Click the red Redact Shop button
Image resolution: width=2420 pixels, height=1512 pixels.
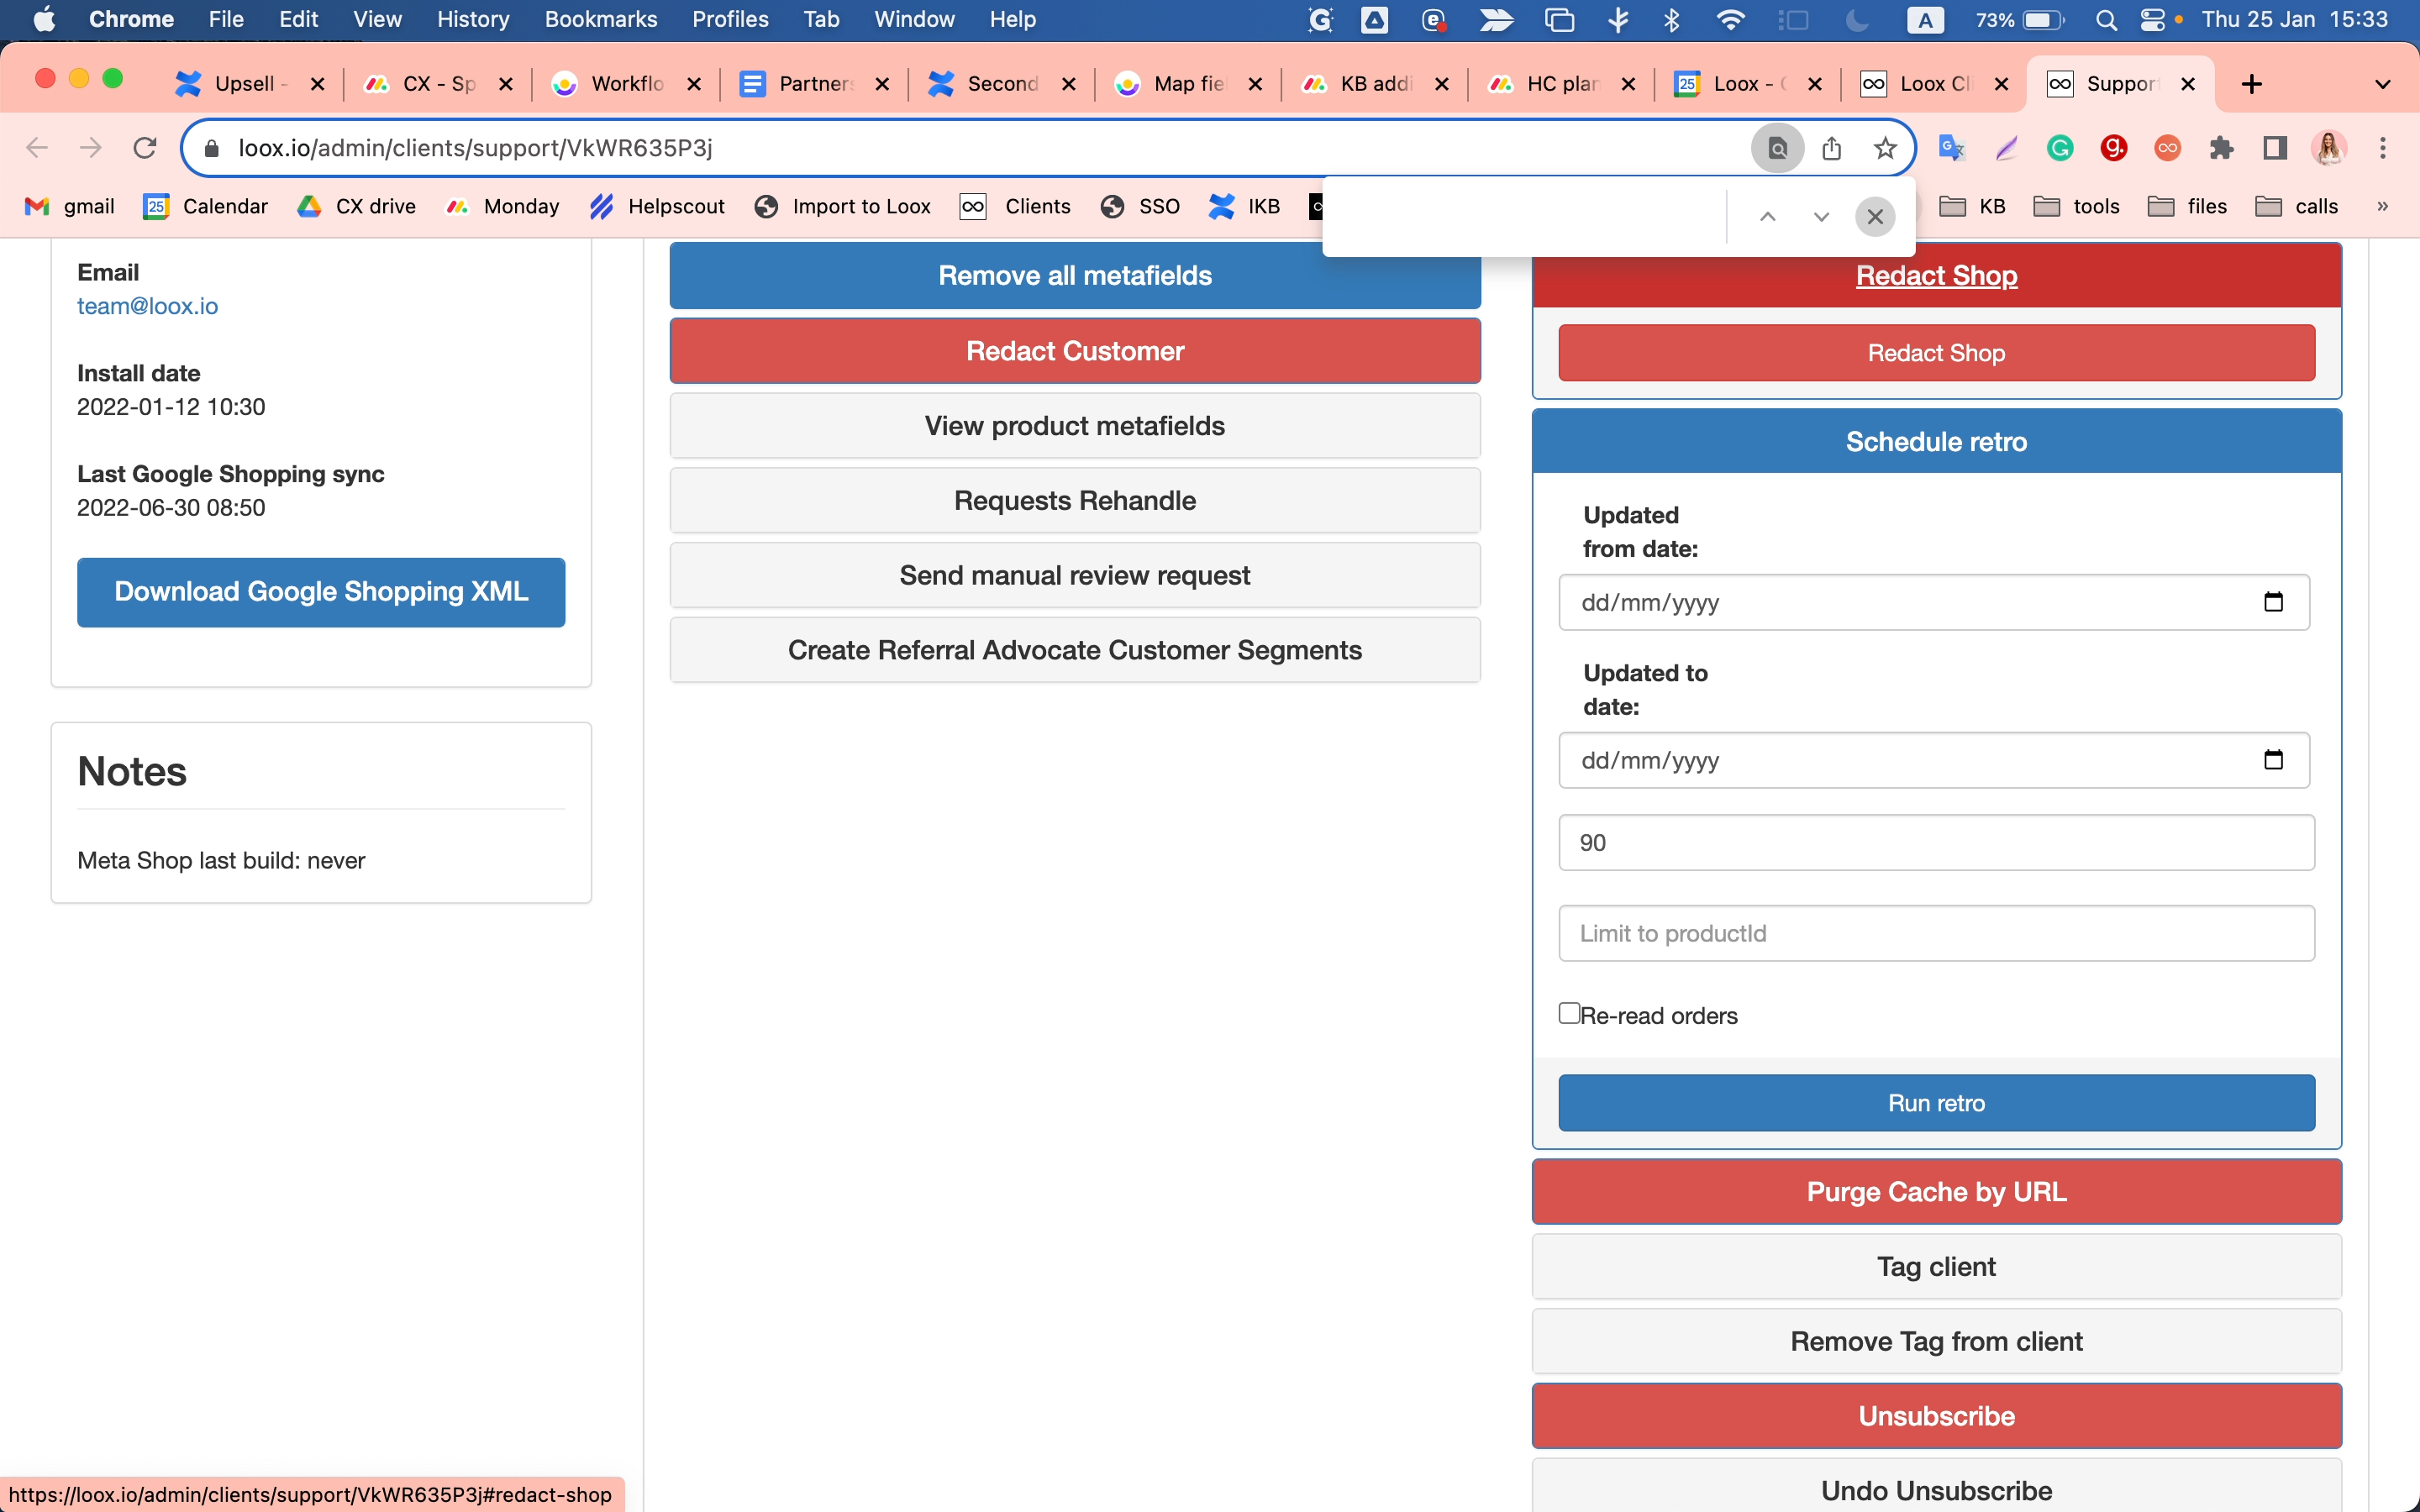pos(1936,353)
